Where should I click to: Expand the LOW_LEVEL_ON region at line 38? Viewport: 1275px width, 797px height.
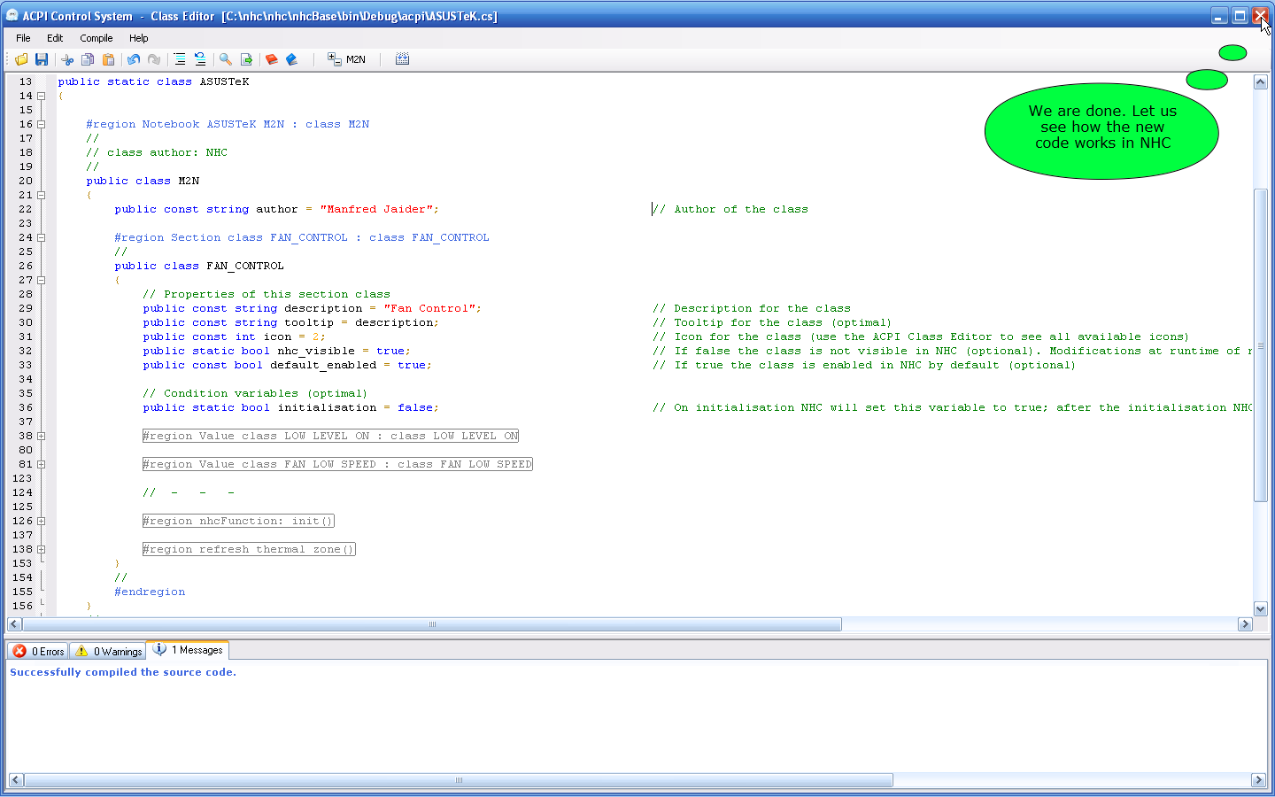pos(41,436)
